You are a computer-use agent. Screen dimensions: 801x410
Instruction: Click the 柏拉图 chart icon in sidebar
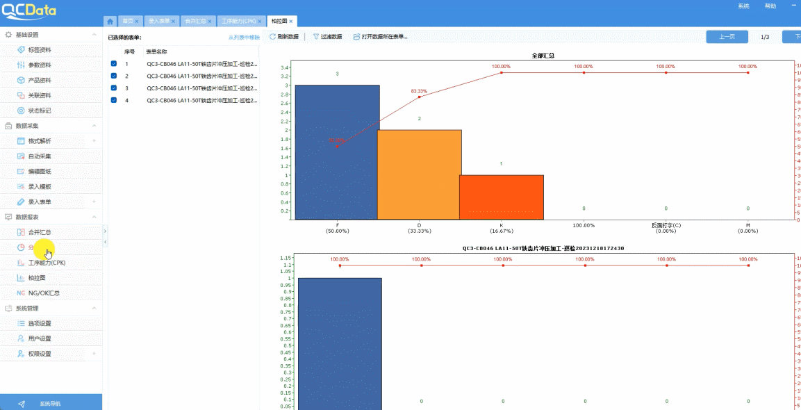click(22, 278)
